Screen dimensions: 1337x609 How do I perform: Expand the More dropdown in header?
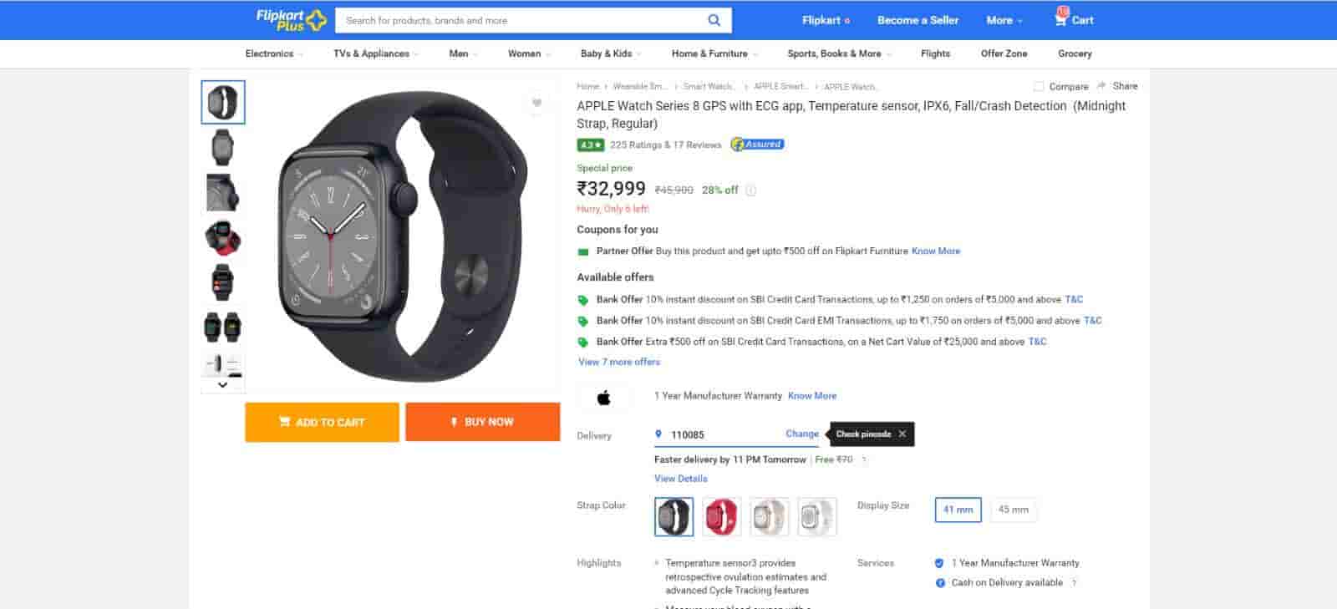click(x=1004, y=20)
